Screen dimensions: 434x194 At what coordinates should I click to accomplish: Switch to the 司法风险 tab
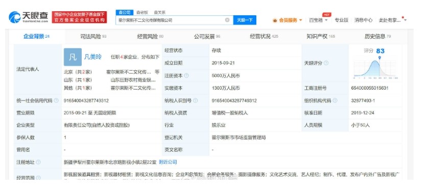coord(93,37)
